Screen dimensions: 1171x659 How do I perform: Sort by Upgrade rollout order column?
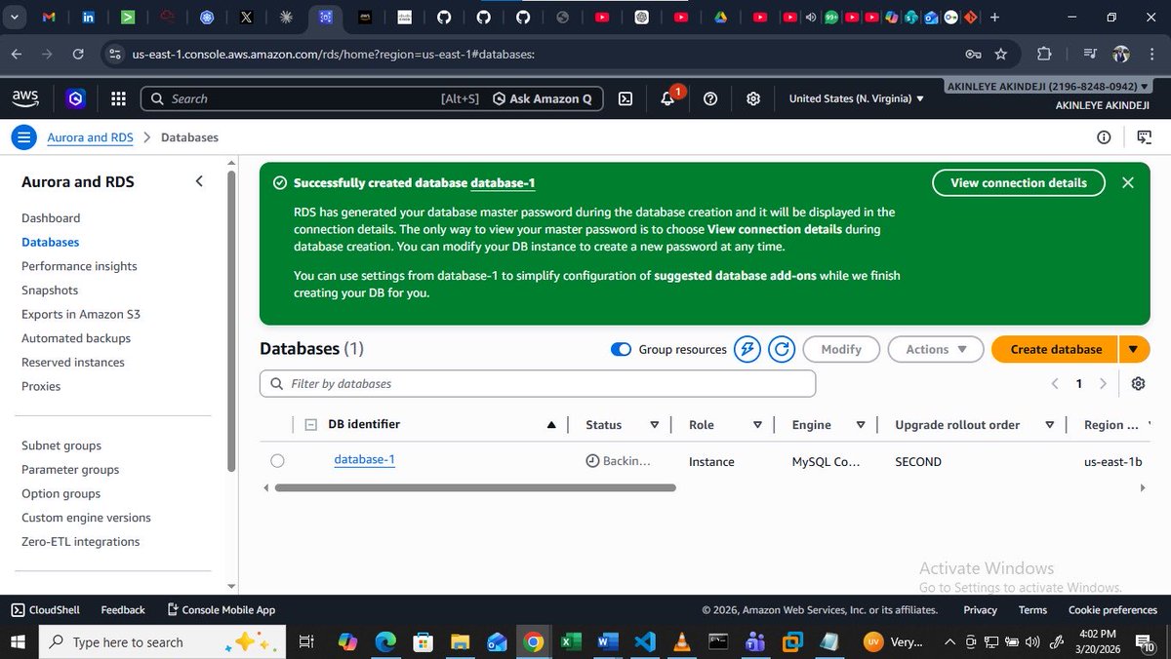point(1050,425)
